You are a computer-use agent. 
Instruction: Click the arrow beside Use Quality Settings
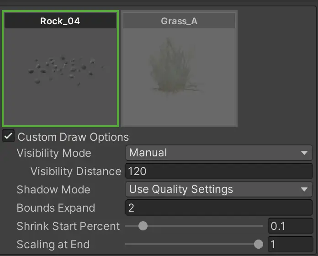(x=304, y=190)
